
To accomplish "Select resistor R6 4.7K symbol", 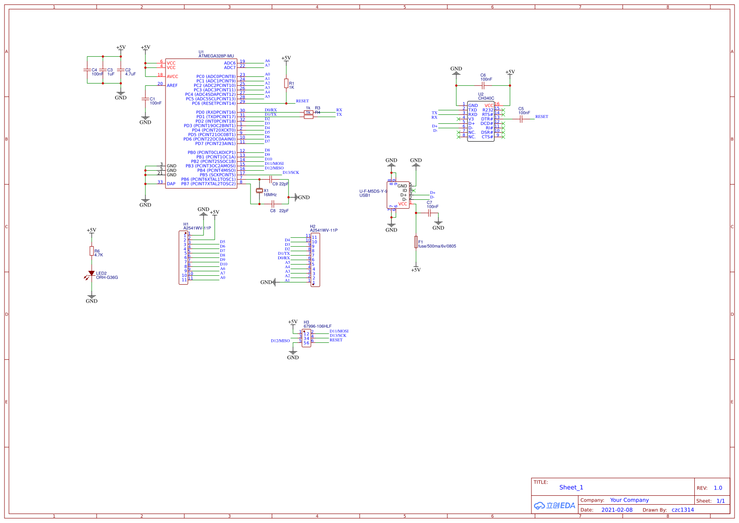I will (x=91, y=251).
